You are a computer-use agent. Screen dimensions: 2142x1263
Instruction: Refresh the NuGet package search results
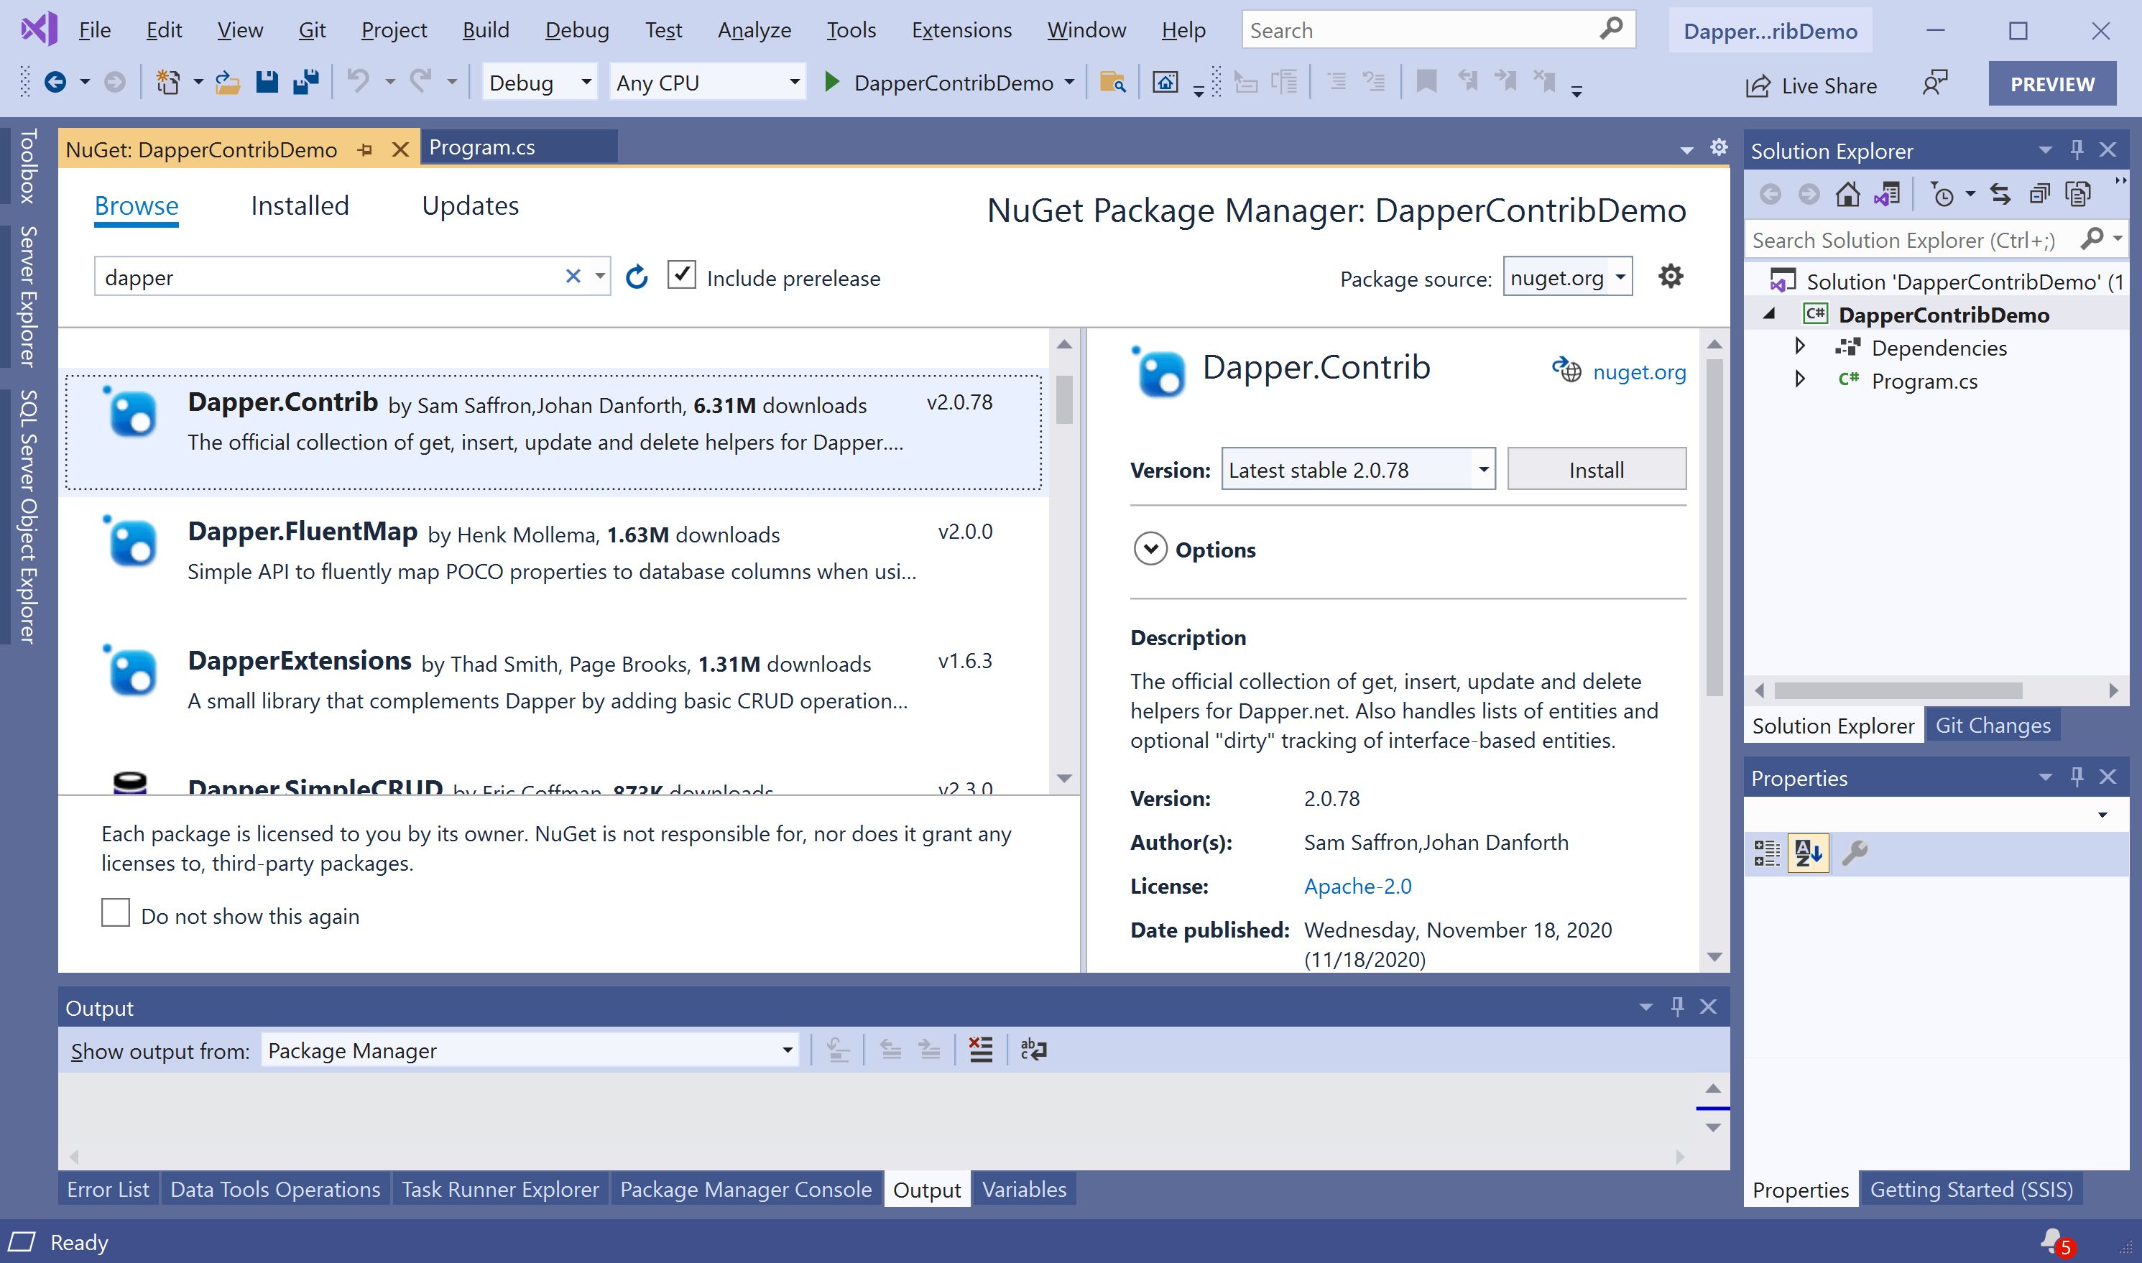[x=636, y=277]
